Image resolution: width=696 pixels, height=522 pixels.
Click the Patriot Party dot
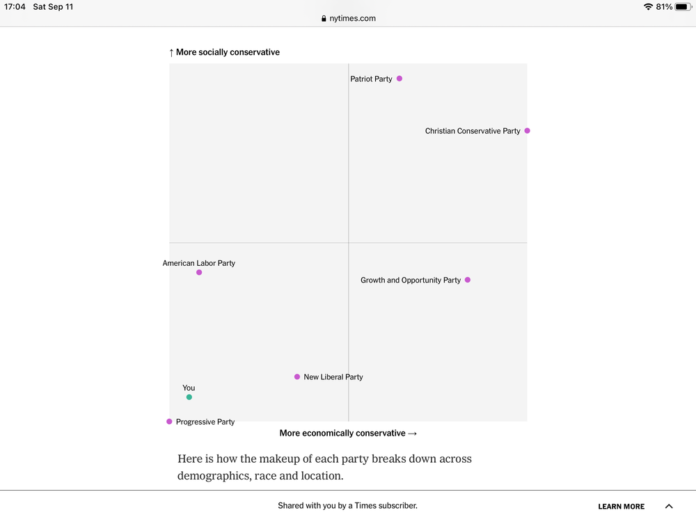tap(400, 79)
